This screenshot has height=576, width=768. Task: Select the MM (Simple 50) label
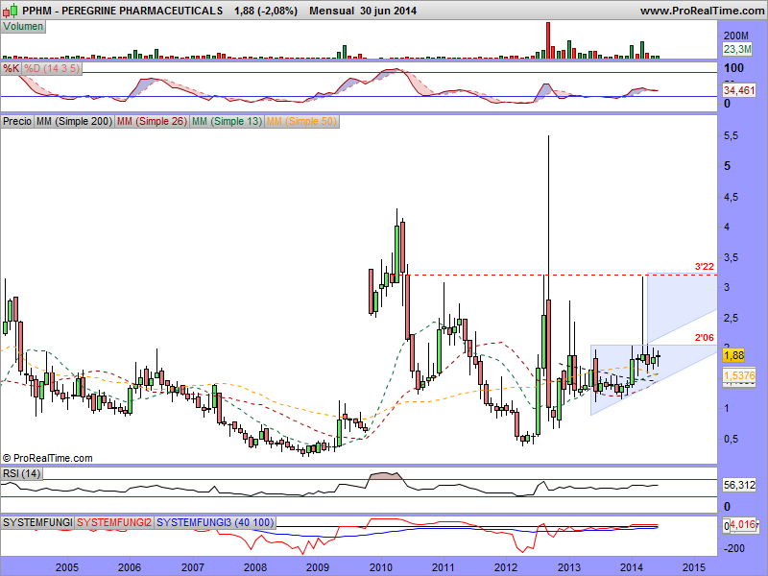point(301,121)
